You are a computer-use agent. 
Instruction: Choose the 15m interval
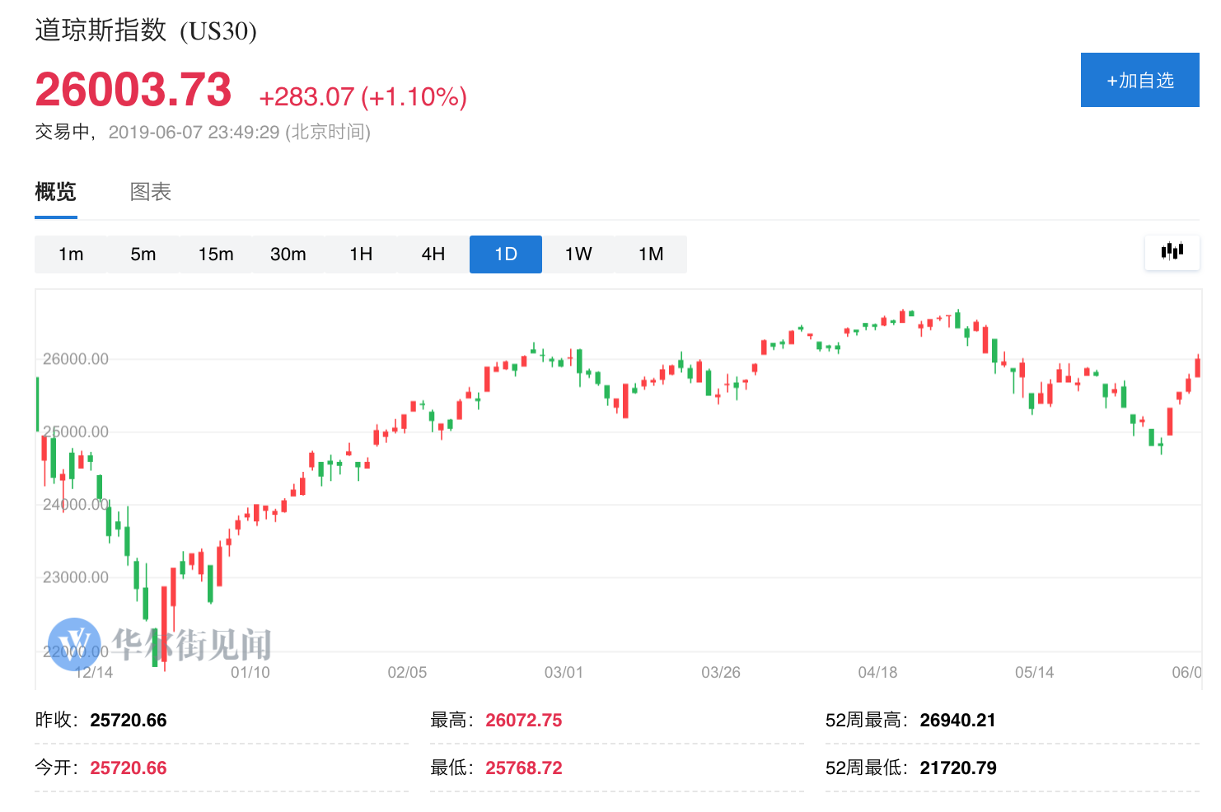[x=216, y=254]
